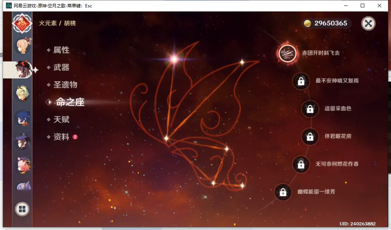Select the blonde ponytail character avatar
This screenshot has width=391, height=230.
click(x=23, y=46)
